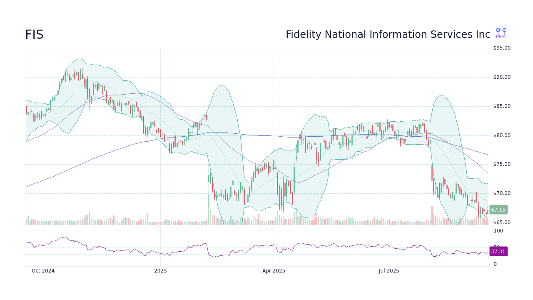
Task: Click the Fidelity National Information Services Inc title
Action: (388, 35)
